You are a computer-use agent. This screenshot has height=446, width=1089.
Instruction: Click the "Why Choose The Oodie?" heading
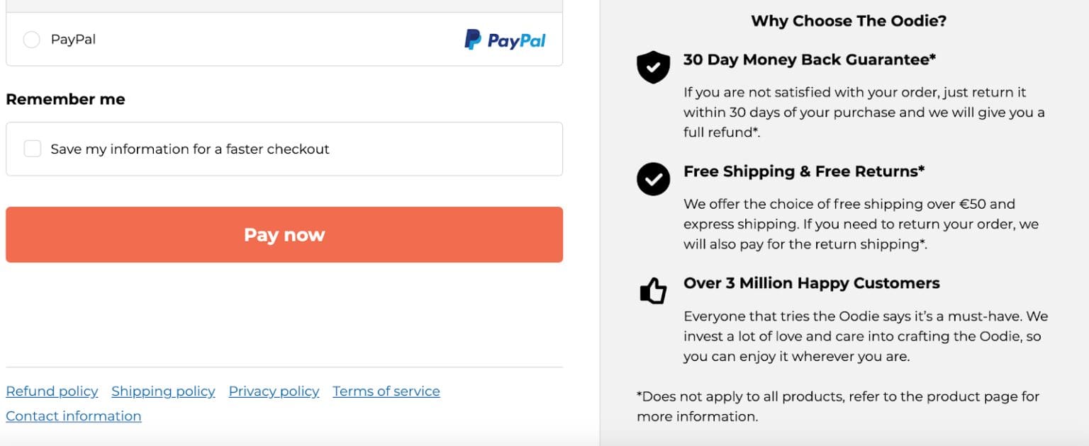pyautogui.click(x=847, y=21)
